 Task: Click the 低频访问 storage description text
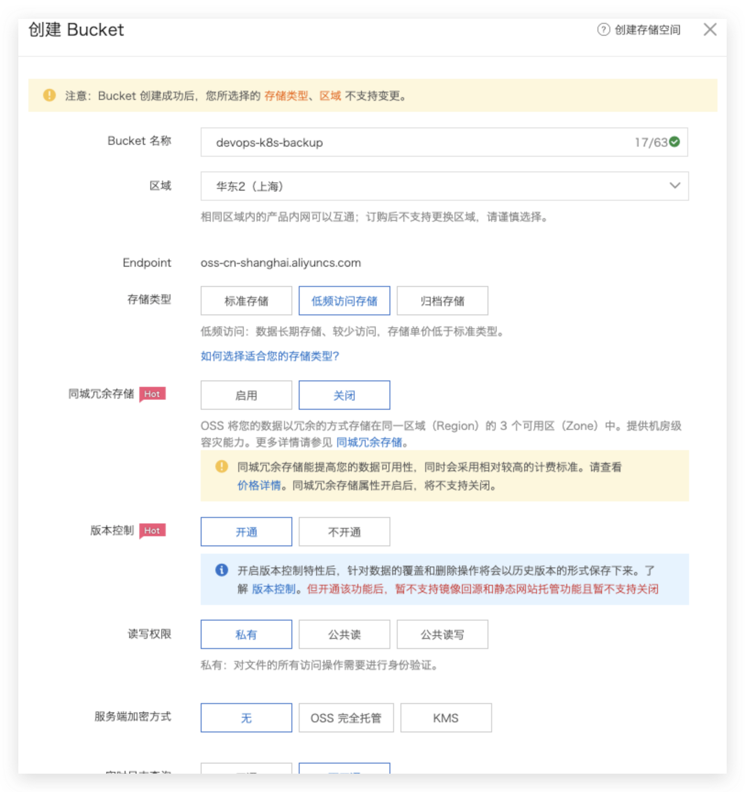tap(352, 331)
